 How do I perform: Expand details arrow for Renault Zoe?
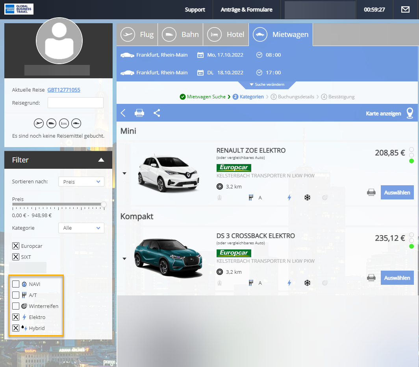point(124,173)
